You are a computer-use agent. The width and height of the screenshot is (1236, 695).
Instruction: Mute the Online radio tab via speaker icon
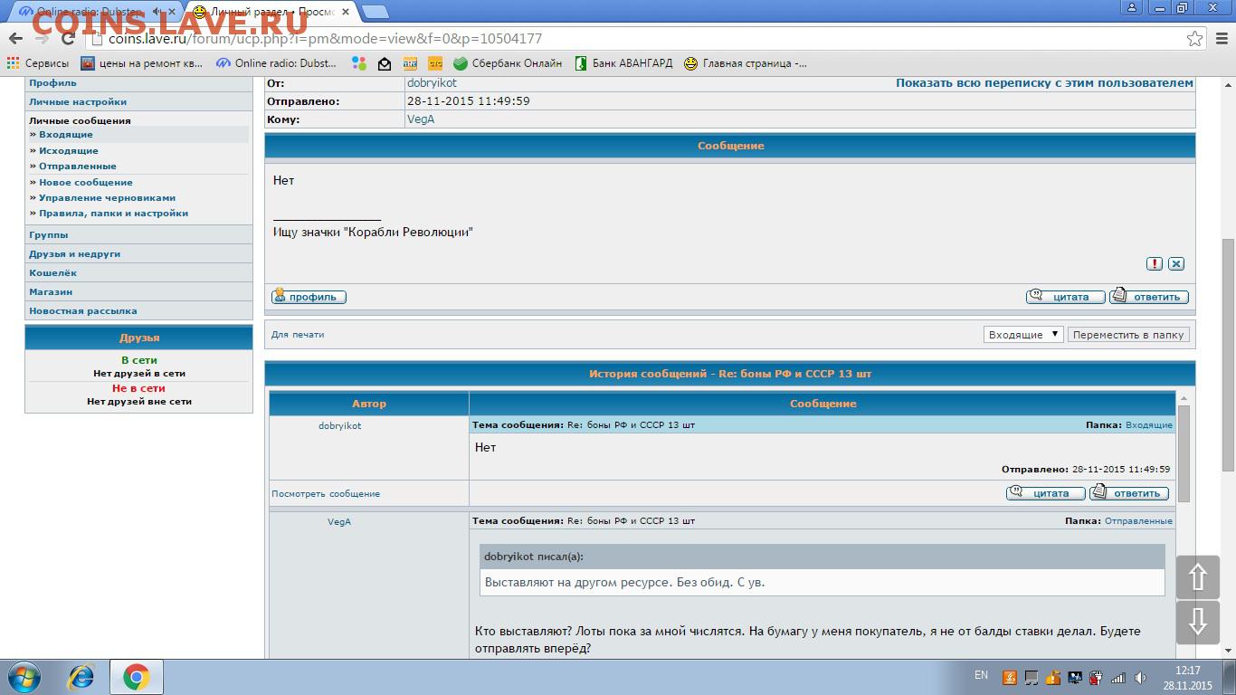click(x=157, y=12)
